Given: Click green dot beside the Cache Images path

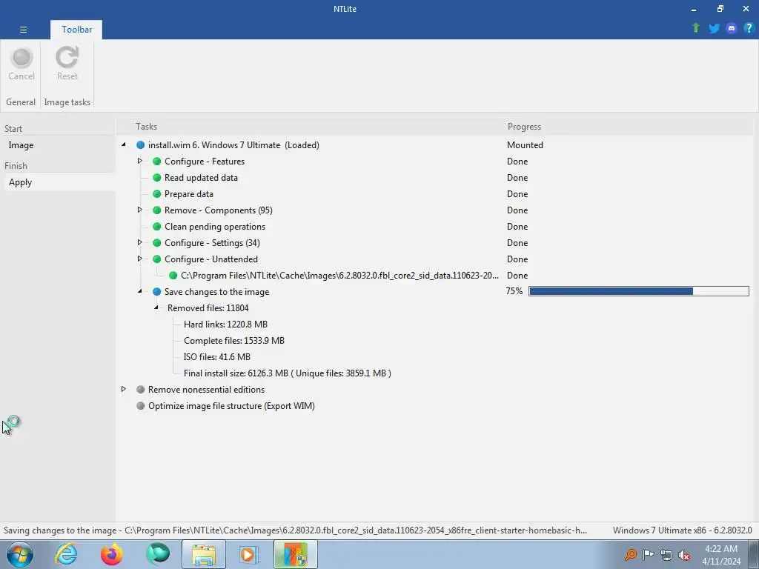Looking at the screenshot, I should (x=173, y=276).
